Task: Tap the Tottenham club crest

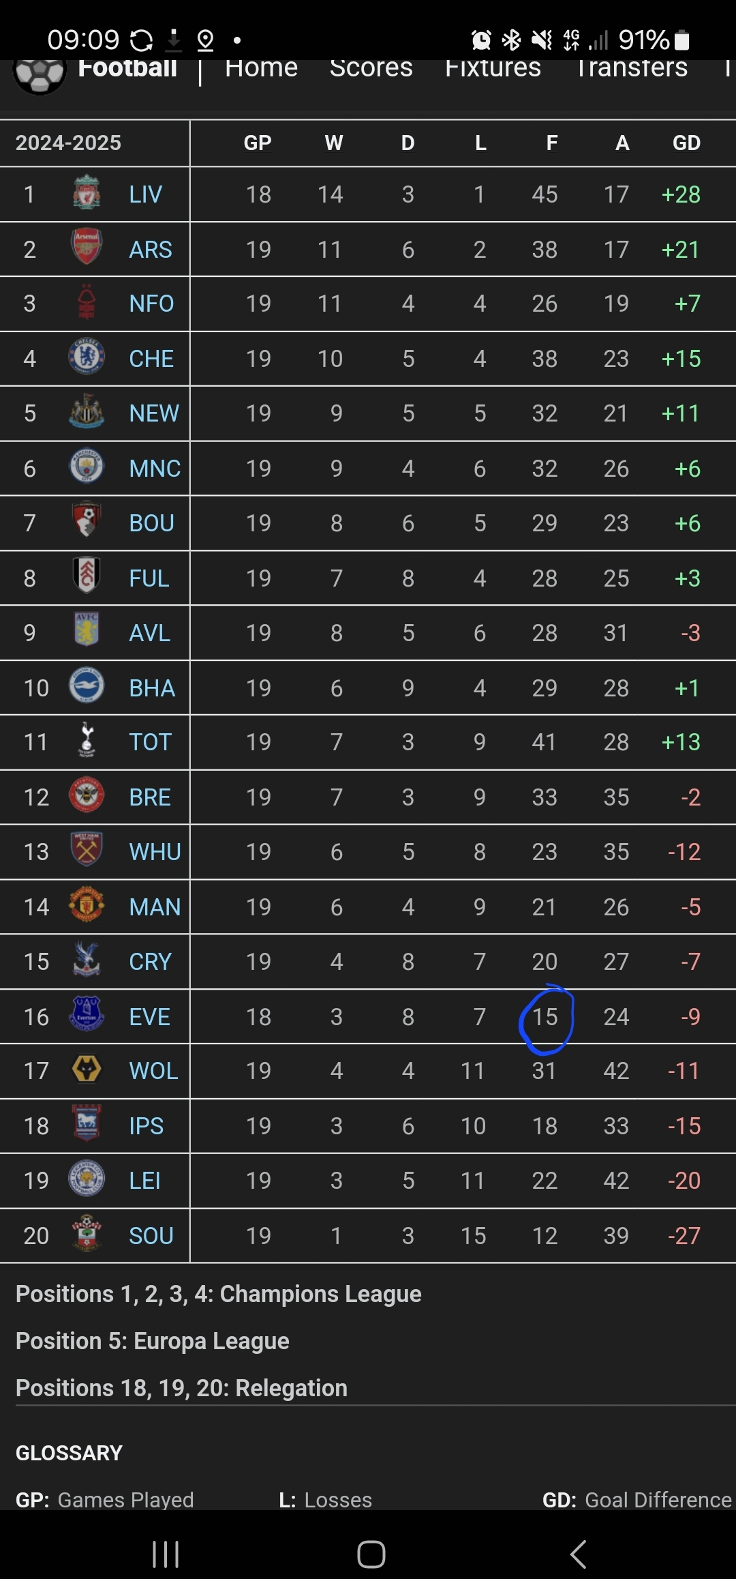Action: tap(87, 741)
